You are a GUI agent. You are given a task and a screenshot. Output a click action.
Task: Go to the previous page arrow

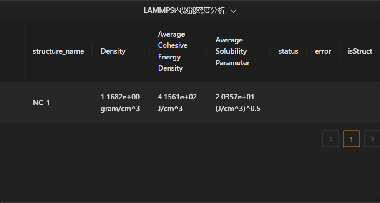point(330,139)
